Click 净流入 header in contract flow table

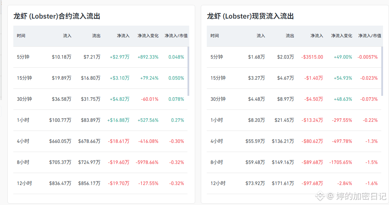click(x=123, y=36)
